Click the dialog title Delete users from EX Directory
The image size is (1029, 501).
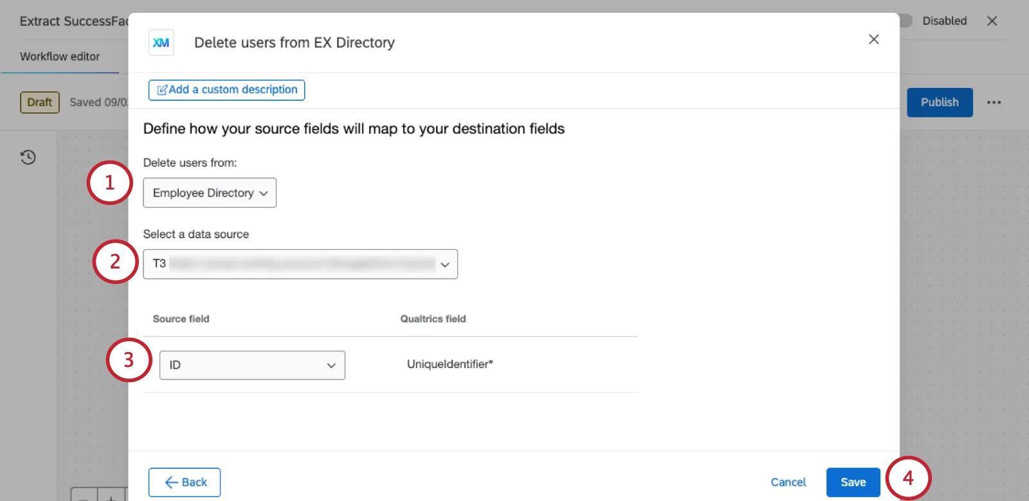pyautogui.click(x=295, y=42)
